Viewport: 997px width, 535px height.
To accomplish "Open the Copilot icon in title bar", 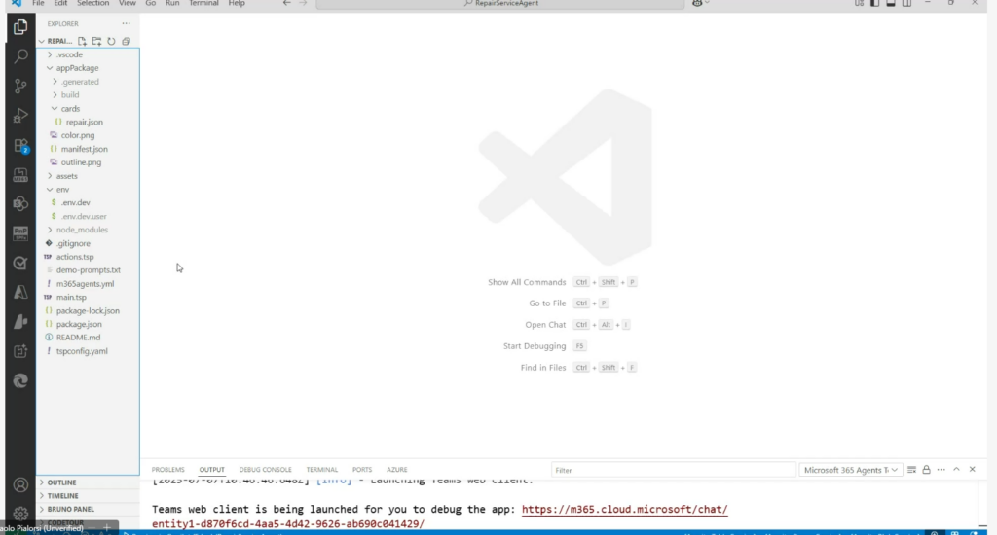I will [697, 3].
